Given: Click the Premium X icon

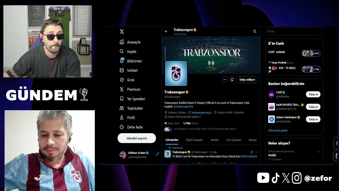Looking at the screenshot, I should pyautogui.click(x=122, y=89).
